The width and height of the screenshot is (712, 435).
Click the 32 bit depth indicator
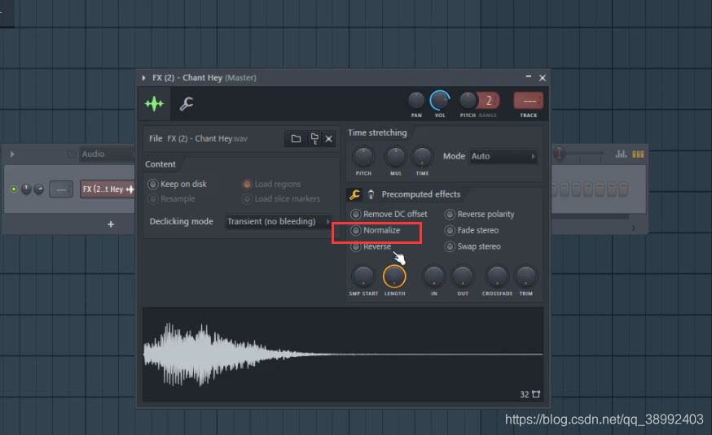(525, 394)
